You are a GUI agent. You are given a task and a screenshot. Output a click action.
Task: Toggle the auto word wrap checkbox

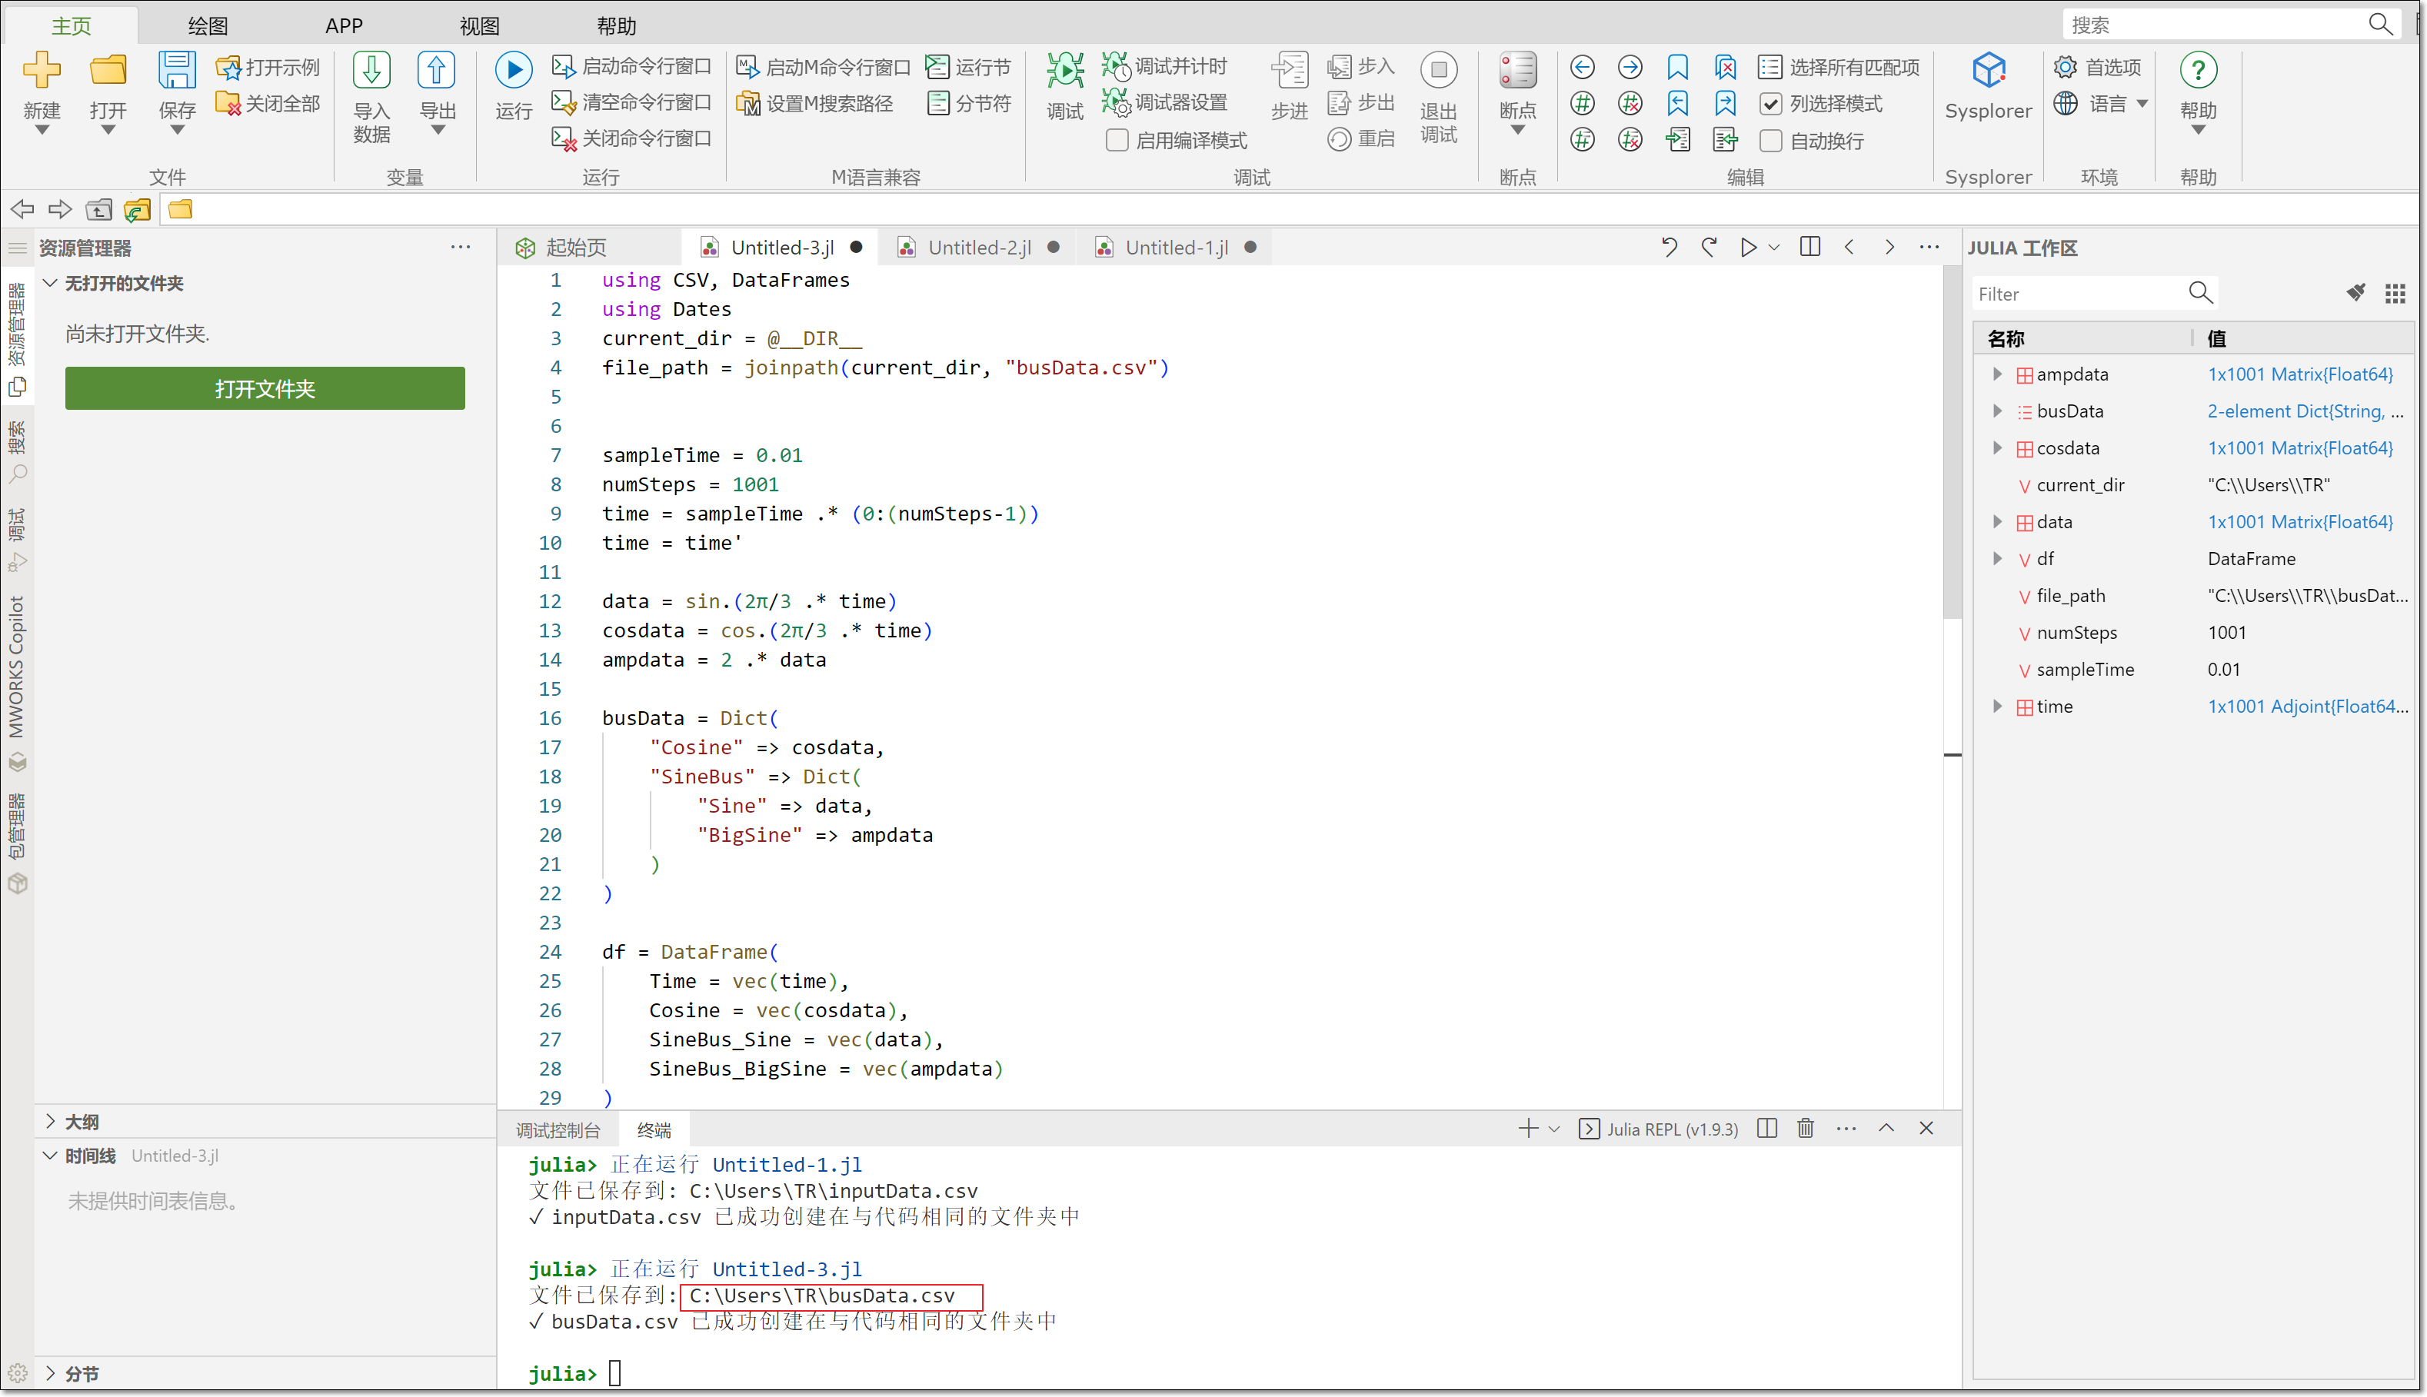point(1770,140)
